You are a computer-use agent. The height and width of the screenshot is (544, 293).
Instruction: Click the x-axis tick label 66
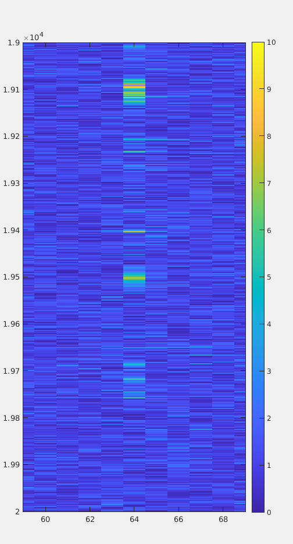[179, 520]
